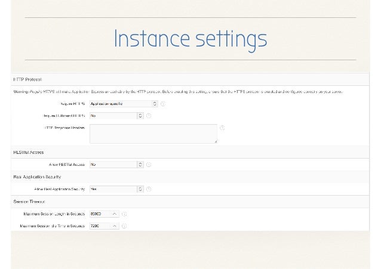Open help for HTTP Response Headers field
The height and width of the screenshot is (269, 381).
coord(222,128)
